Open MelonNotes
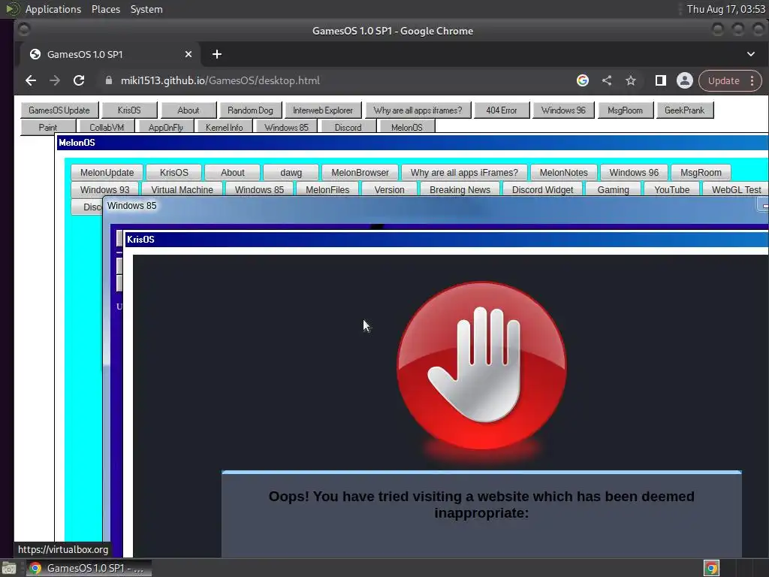This screenshot has width=769, height=577. [563, 173]
